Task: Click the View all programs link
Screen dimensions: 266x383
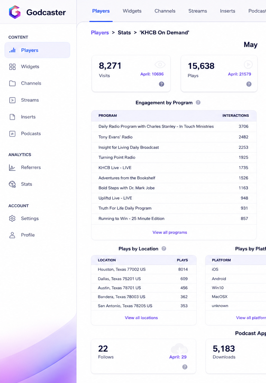Action: [170, 232]
